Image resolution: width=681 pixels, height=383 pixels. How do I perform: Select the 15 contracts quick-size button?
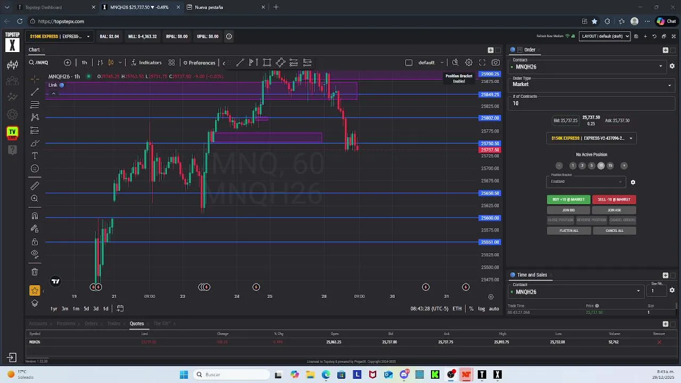(x=610, y=165)
